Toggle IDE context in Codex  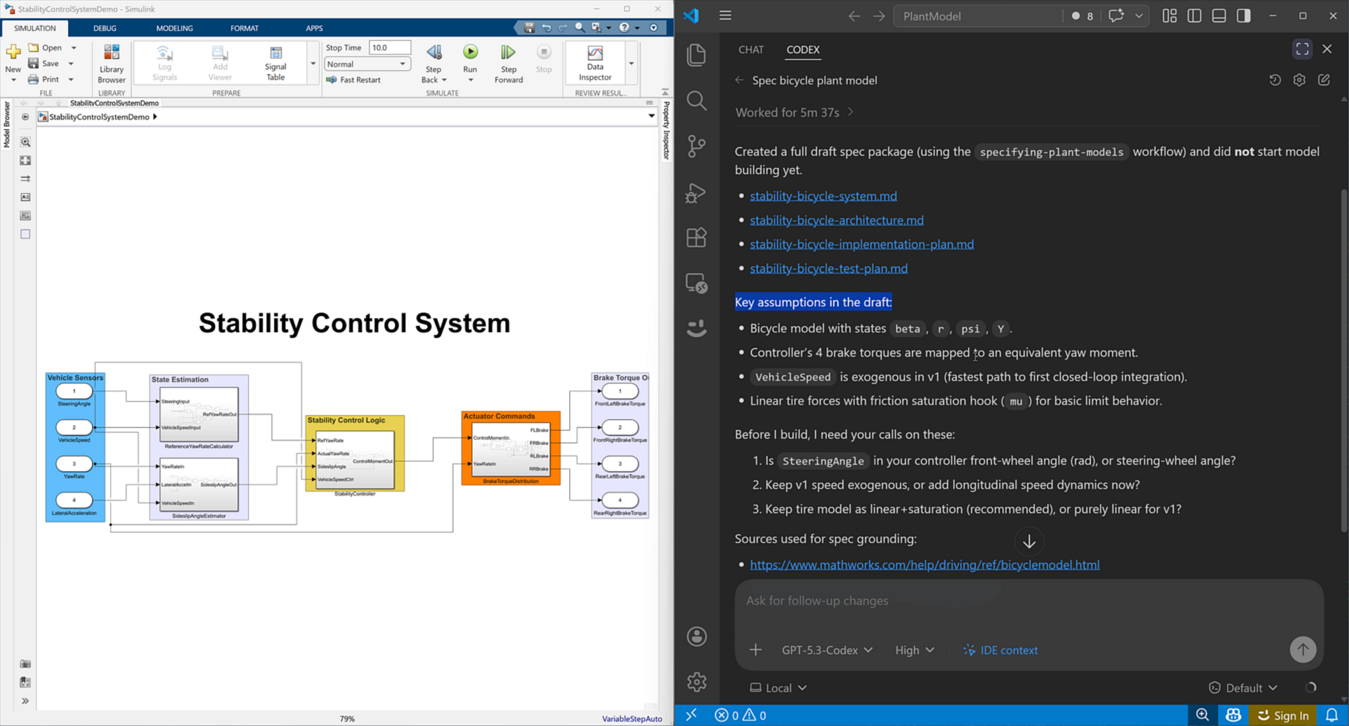click(x=1000, y=650)
